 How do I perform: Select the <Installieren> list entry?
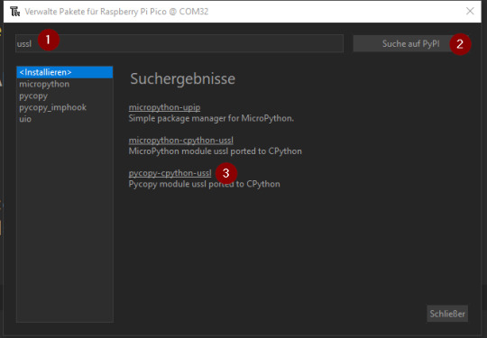(x=65, y=72)
